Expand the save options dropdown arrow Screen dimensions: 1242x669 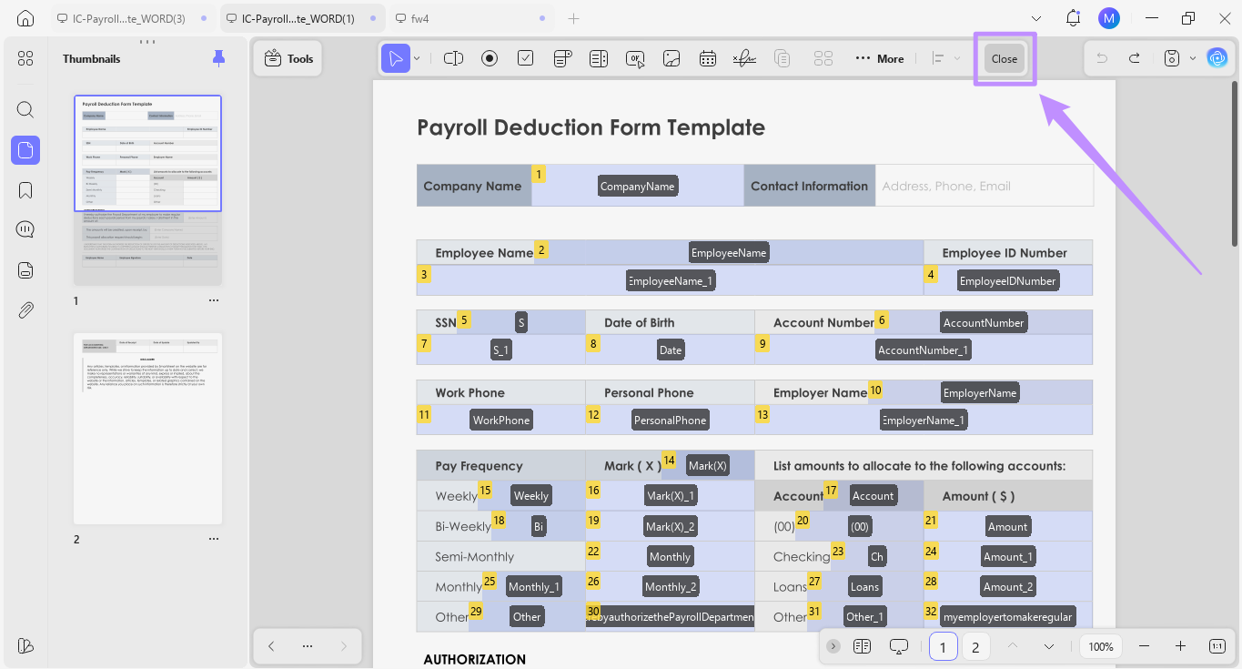point(1192,58)
